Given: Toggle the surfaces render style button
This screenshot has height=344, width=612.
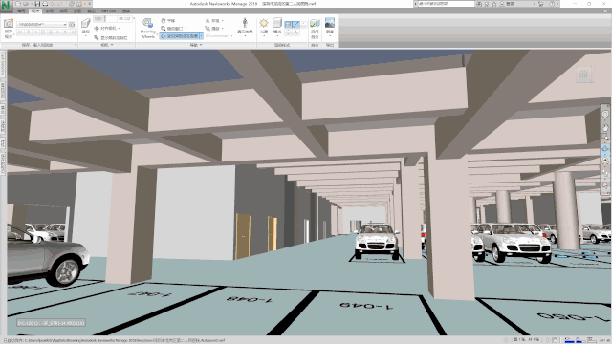Looking at the screenshot, I should [x=288, y=25].
